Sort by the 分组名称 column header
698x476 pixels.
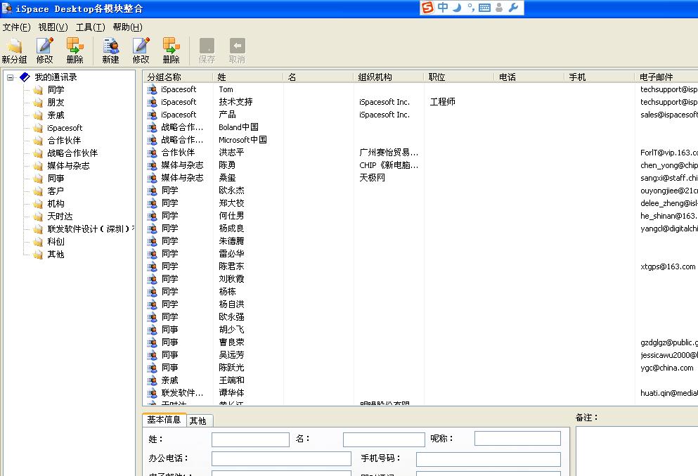click(178, 77)
